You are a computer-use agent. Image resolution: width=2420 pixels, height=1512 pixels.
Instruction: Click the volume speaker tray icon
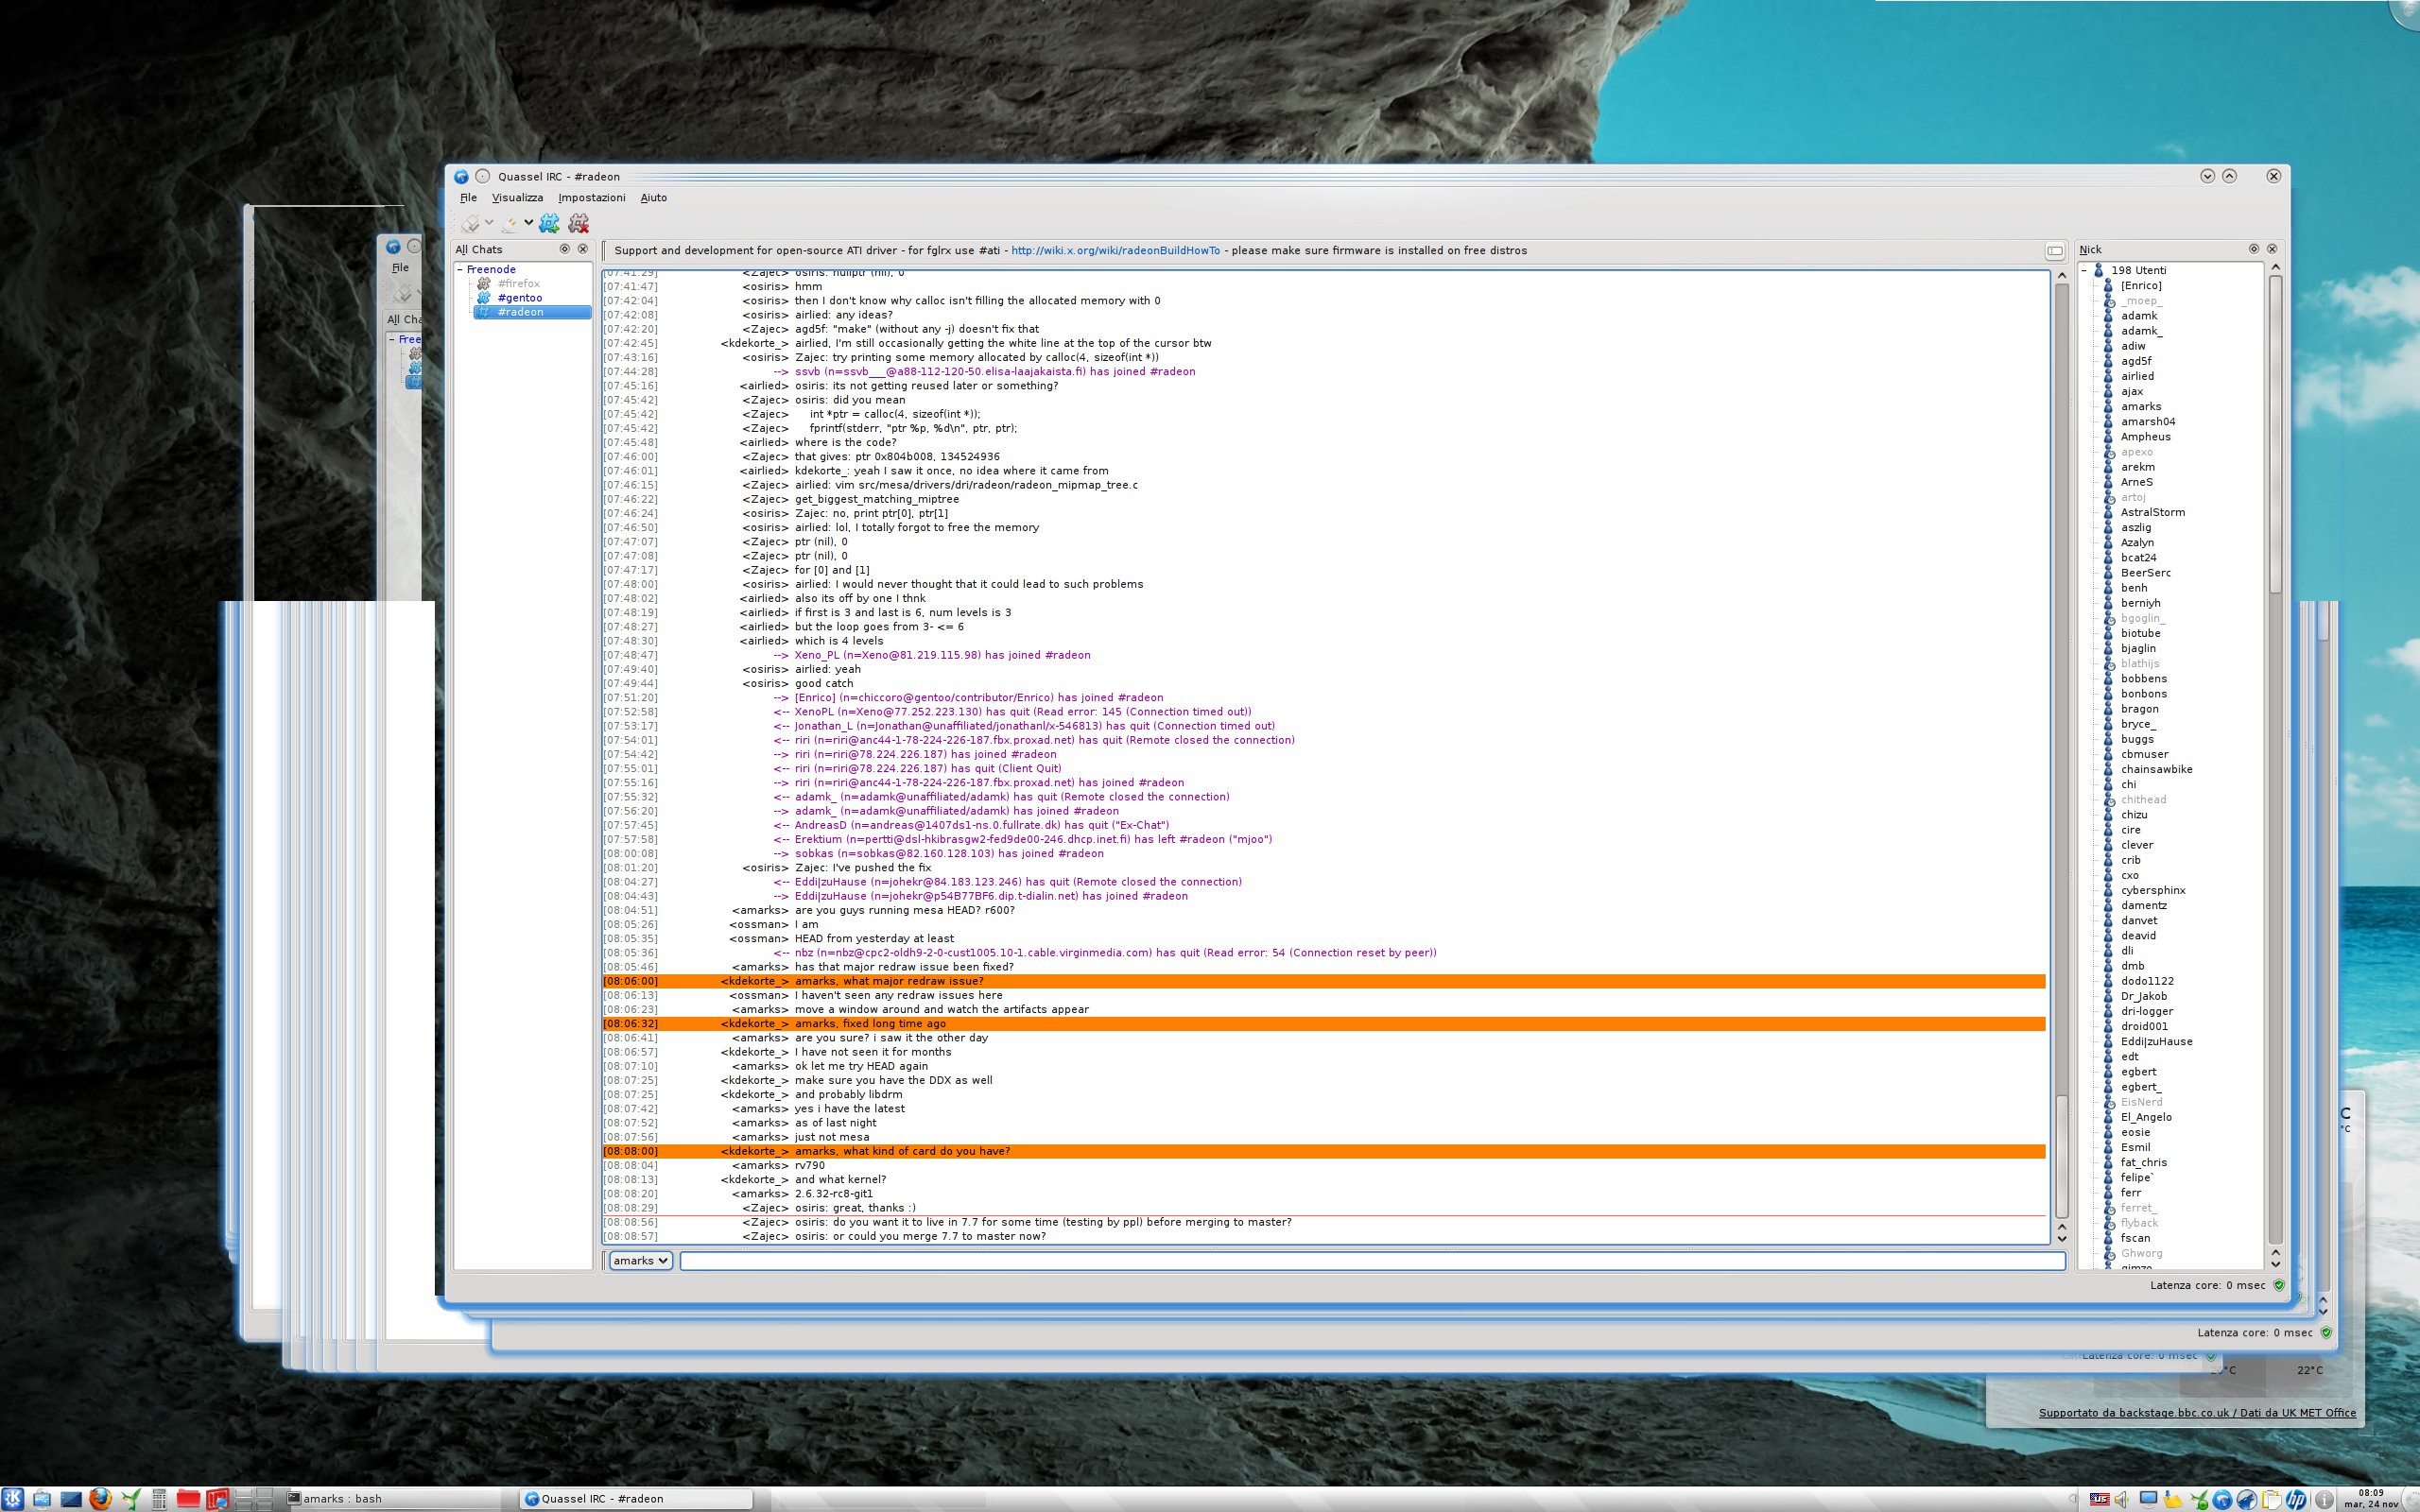2122,1499
